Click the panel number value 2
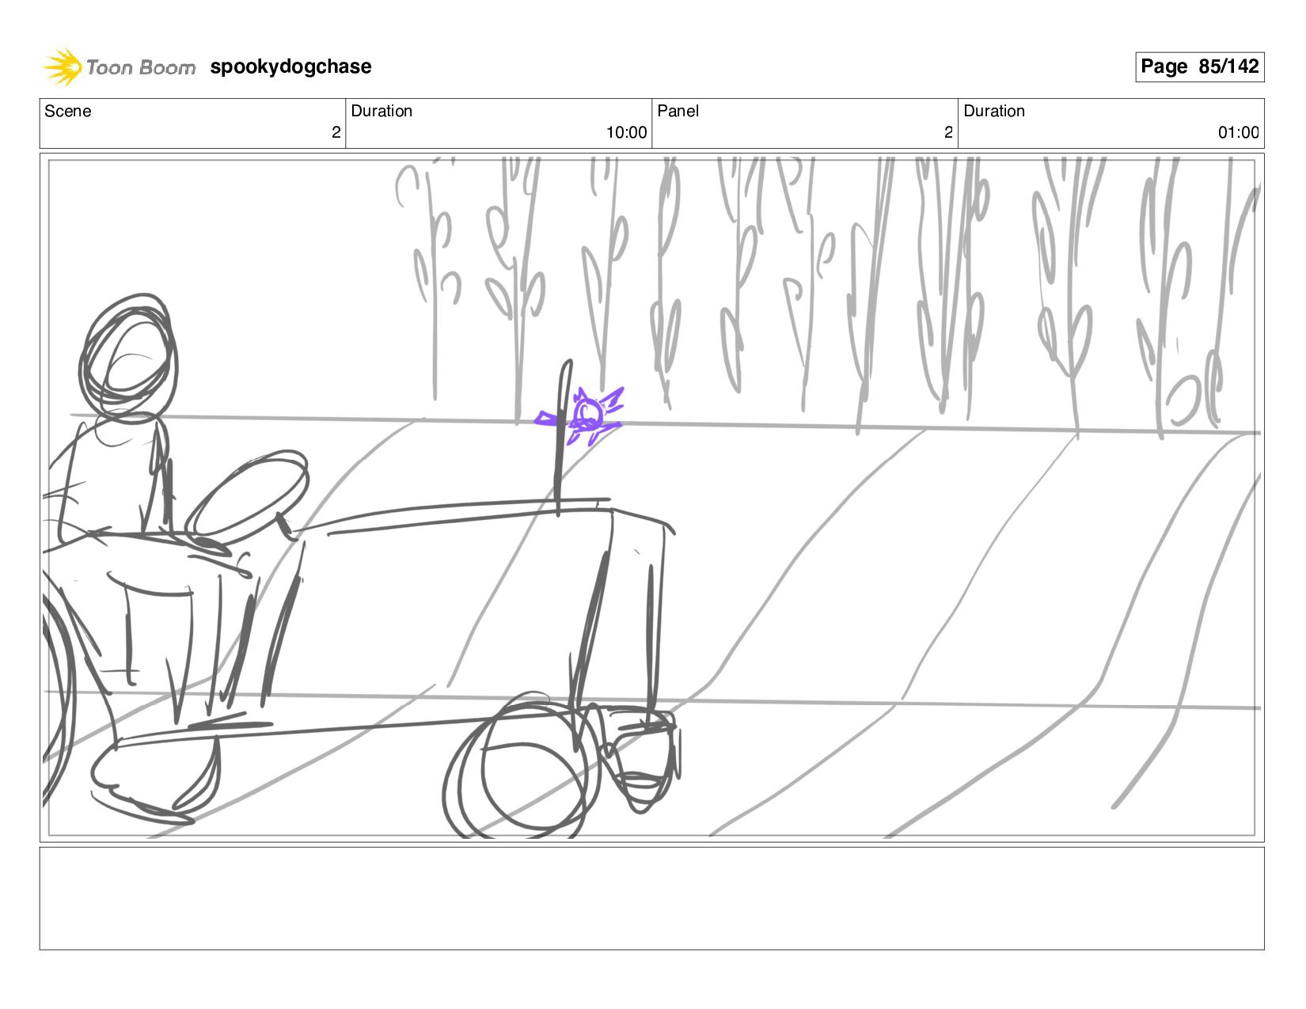Image resolution: width=1306 pixels, height=1009 pixels. point(948,132)
